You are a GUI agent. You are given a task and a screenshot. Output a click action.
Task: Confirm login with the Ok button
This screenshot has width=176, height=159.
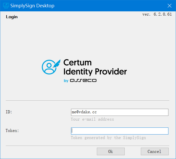pyautogui.click(x=111, y=151)
